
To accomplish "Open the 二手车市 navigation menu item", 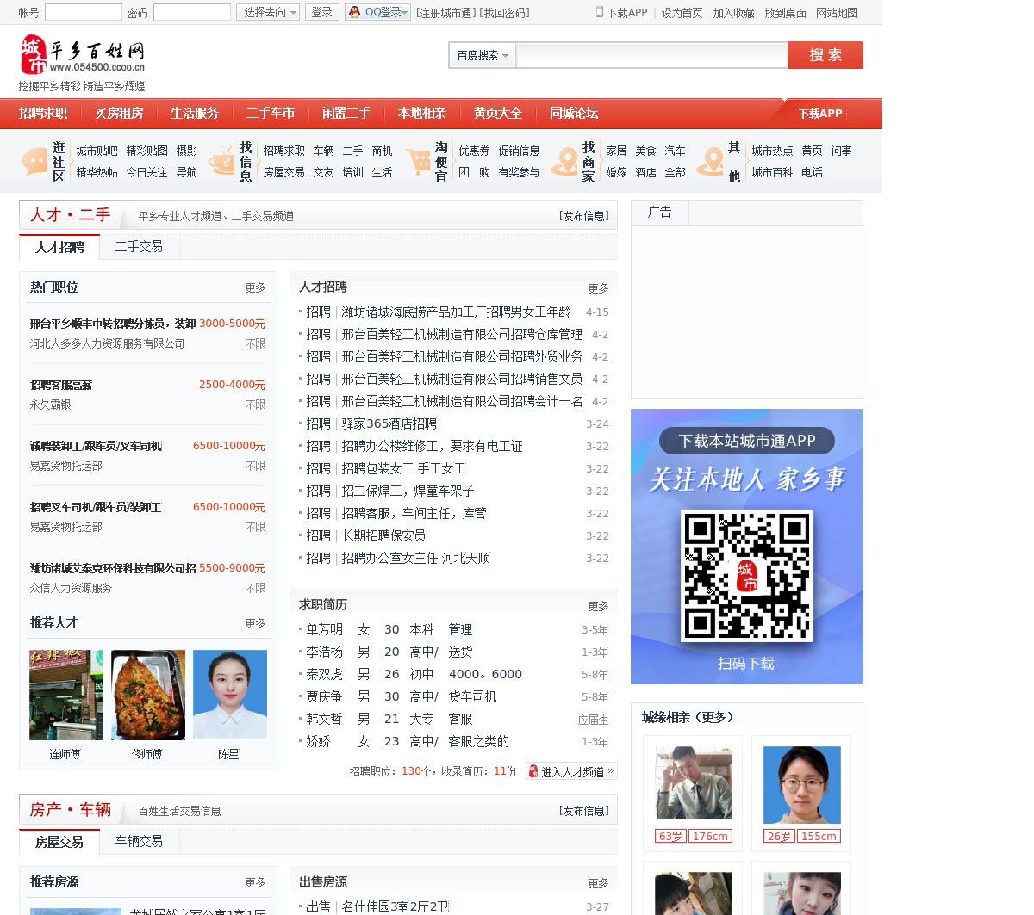I will [x=271, y=114].
